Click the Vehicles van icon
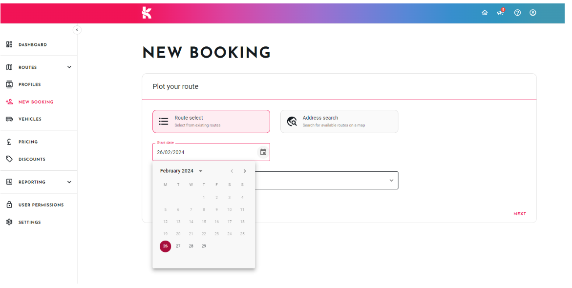The image size is (572, 288). (x=9, y=119)
